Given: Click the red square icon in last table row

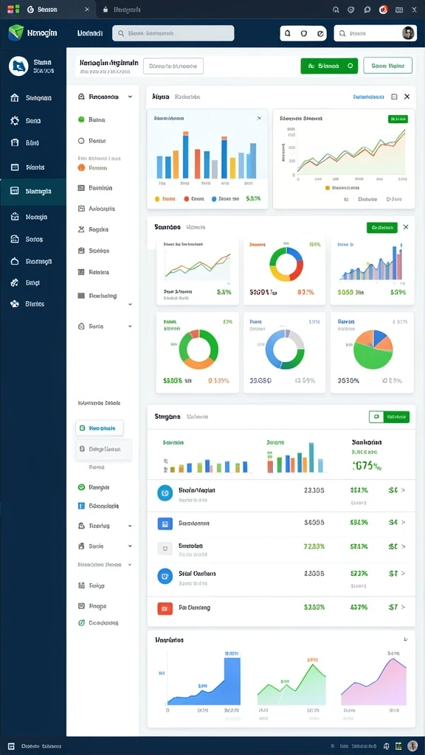Looking at the screenshot, I should point(165,608).
